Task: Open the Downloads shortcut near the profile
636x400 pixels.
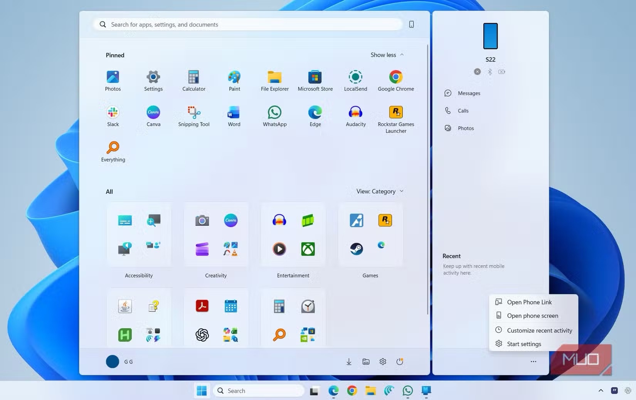Action: [348, 361]
